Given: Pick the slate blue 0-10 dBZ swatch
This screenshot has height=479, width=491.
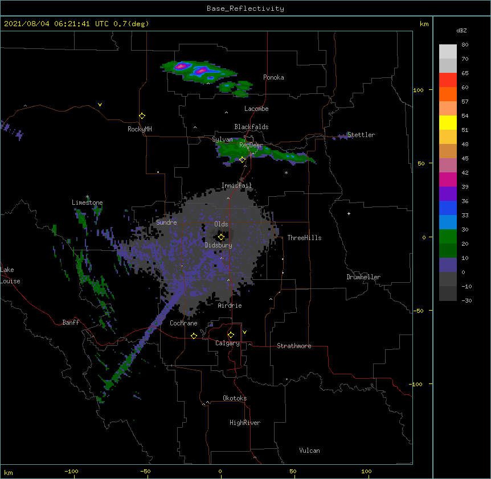Looking at the screenshot, I should point(448,265).
